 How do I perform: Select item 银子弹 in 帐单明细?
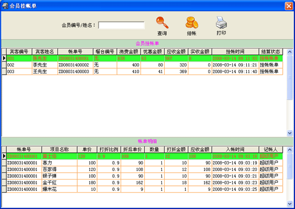pyautogui.click(x=49, y=176)
